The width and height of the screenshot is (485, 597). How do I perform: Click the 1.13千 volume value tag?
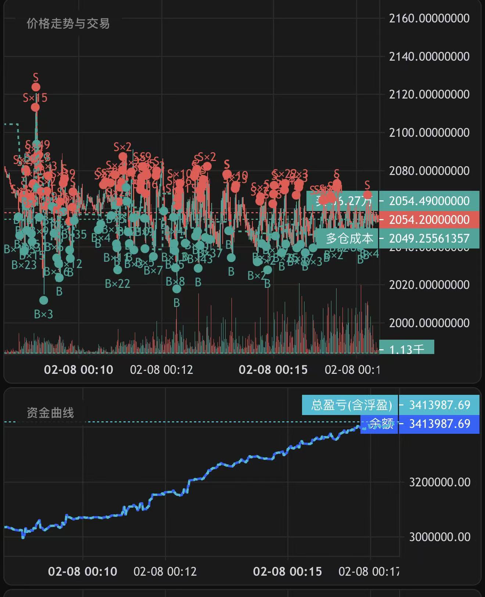[x=406, y=348]
